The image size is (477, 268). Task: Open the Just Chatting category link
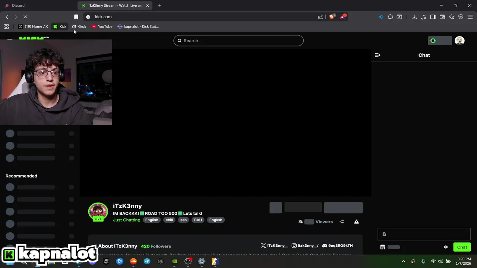click(127, 220)
